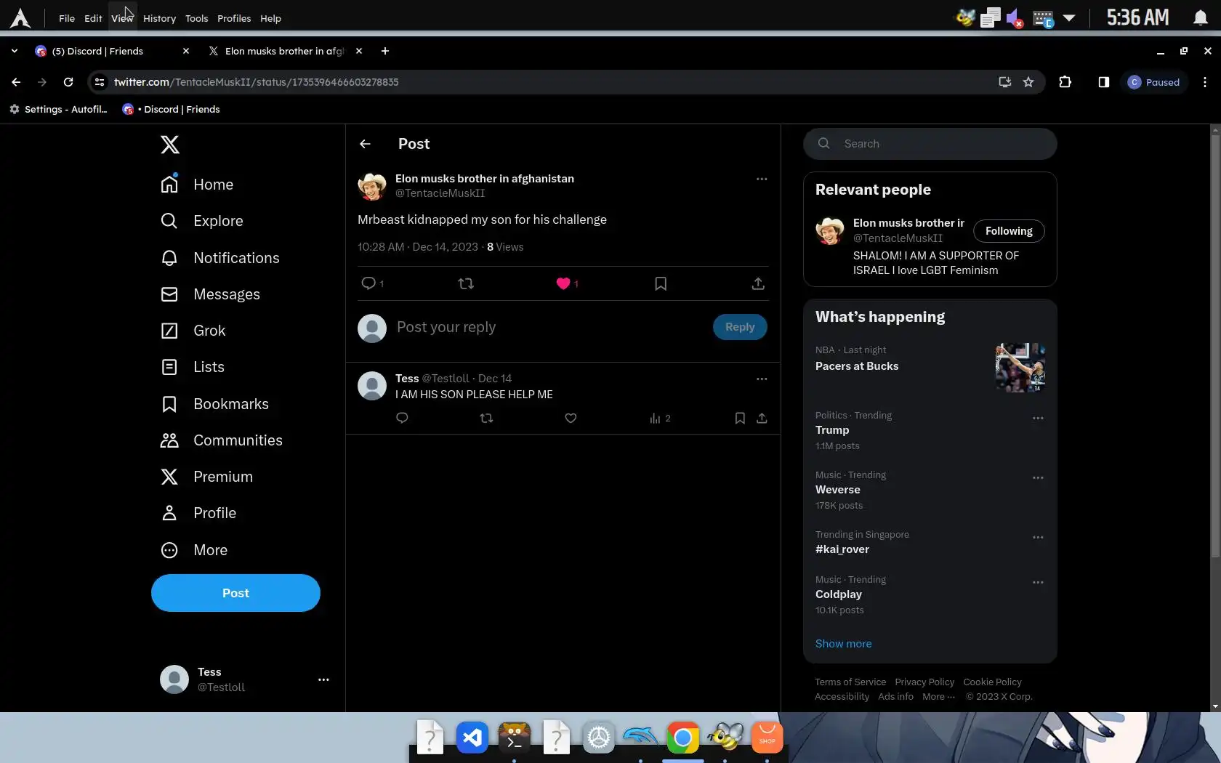Toggle the browser side panel
Image resolution: width=1221 pixels, height=763 pixels.
click(x=1104, y=82)
